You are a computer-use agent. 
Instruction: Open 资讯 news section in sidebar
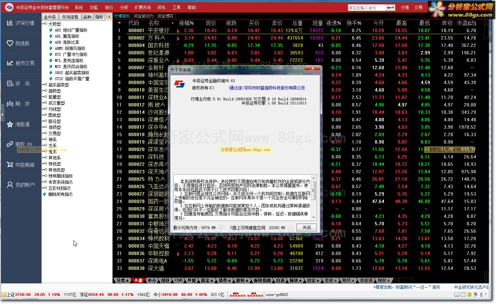pos(21,83)
